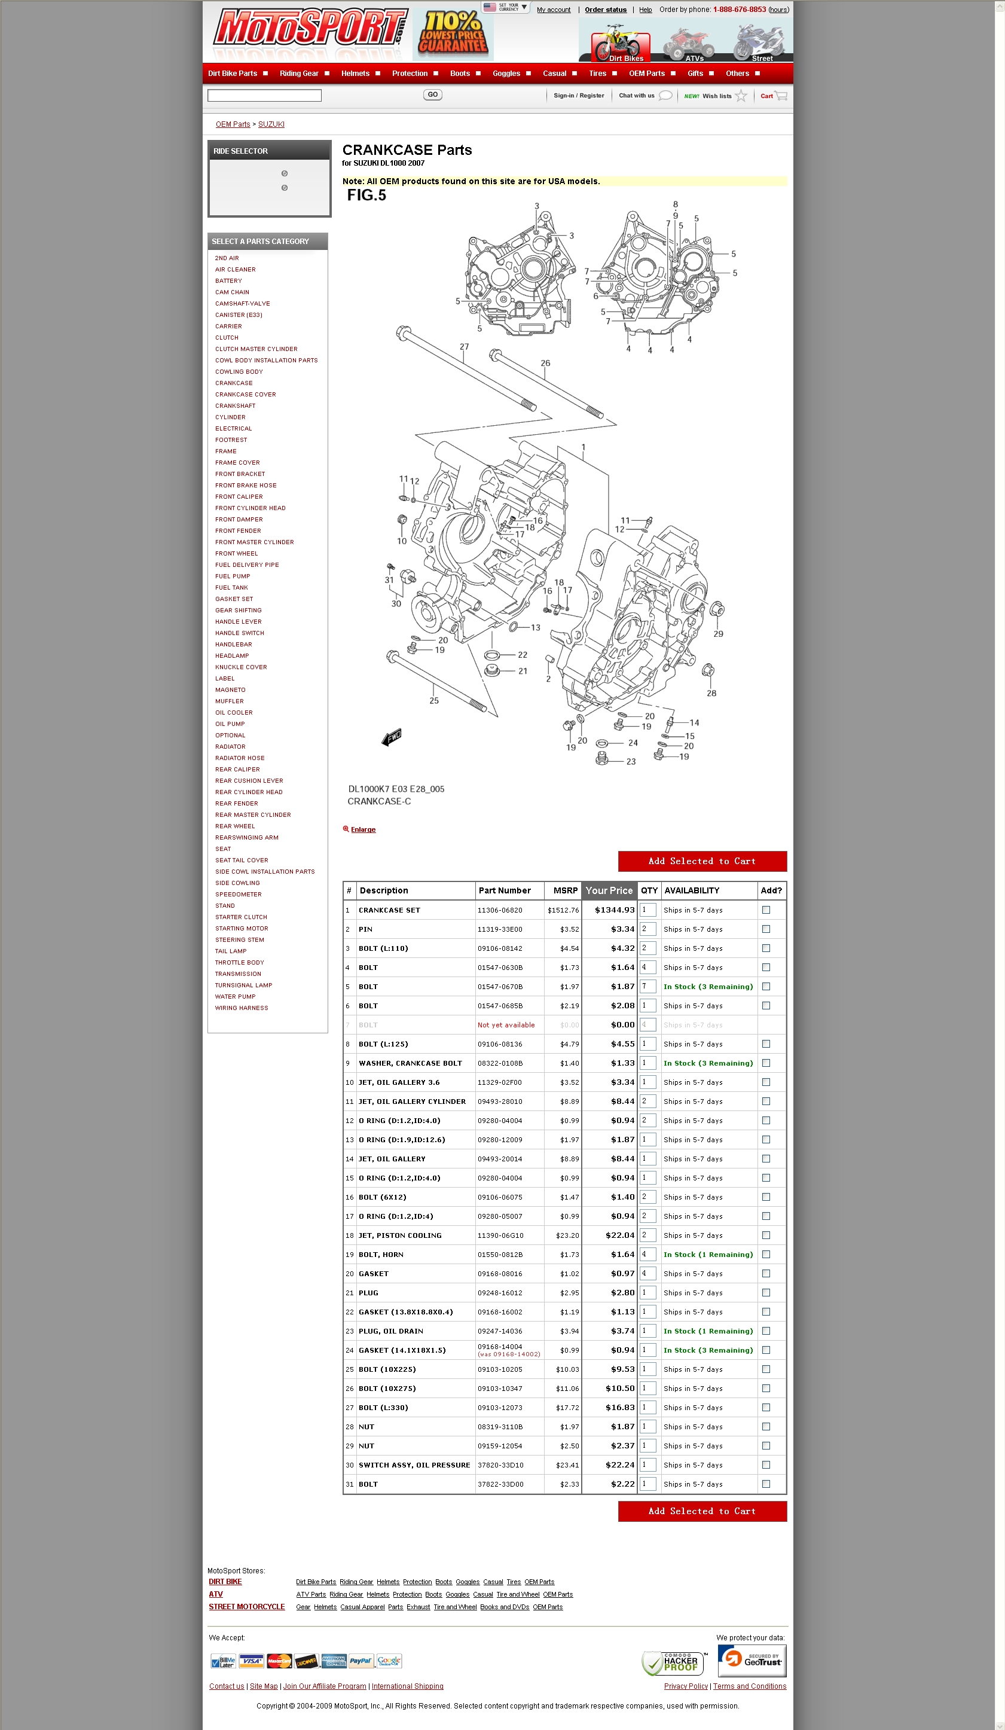Select the AIR CLEANER parts category
The height and width of the screenshot is (1730, 1005).
pyautogui.click(x=235, y=270)
